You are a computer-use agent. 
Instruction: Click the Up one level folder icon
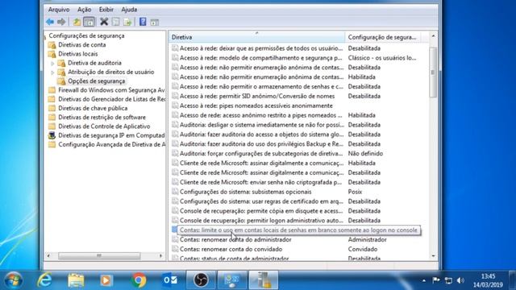click(x=77, y=22)
